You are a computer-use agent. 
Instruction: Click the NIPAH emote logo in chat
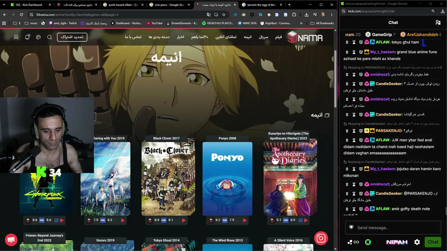click(397, 242)
